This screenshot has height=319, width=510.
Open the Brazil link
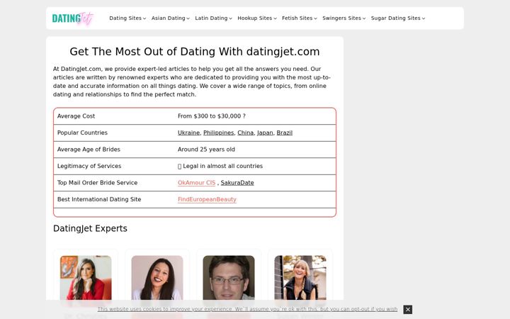tap(285, 133)
